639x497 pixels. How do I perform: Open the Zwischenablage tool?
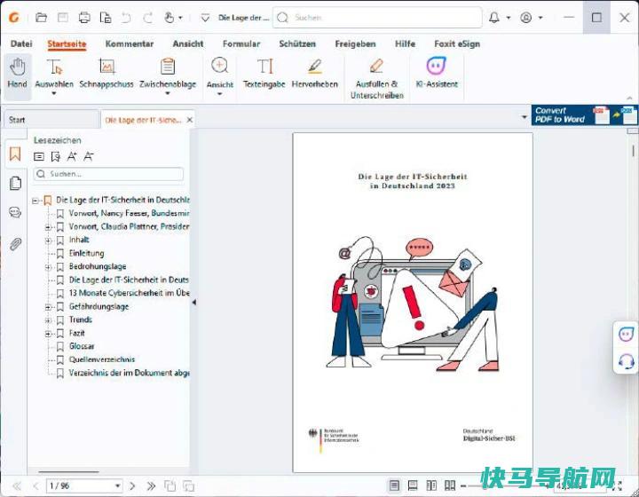pyautogui.click(x=168, y=76)
